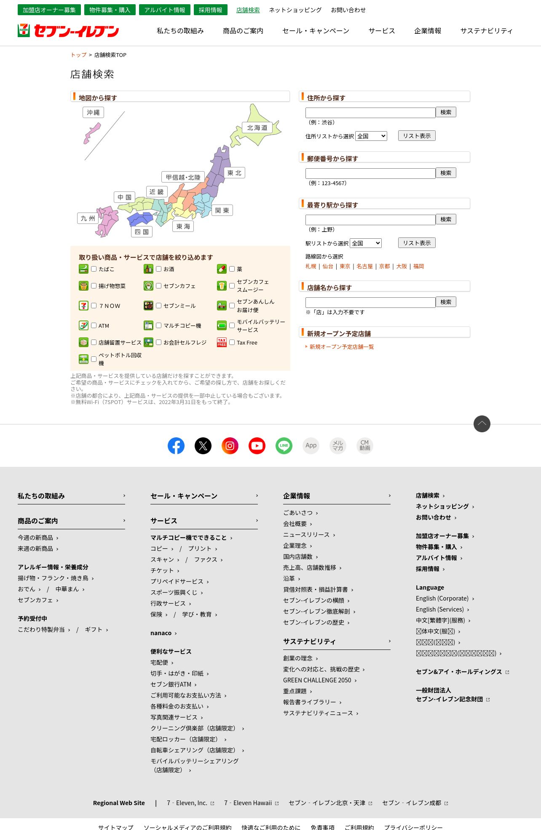Viewport: 541px width, 830px height.
Task: Open サステナビリティ top menu
Action: [487, 31]
